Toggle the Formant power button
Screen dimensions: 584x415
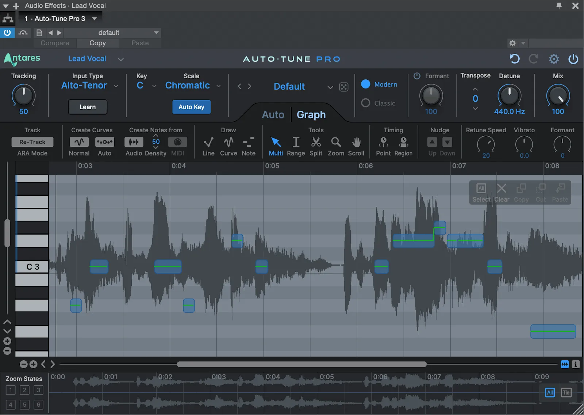click(x=417, y=76)
